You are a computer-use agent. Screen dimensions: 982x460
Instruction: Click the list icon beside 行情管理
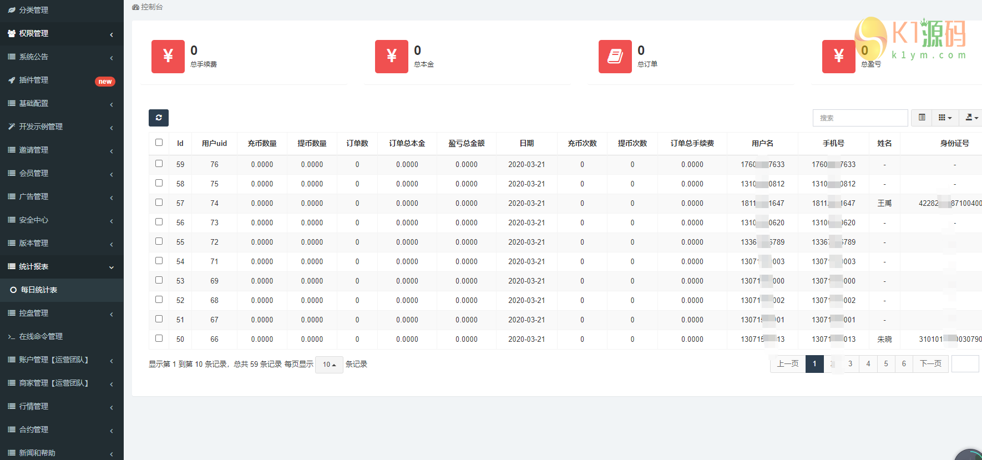(x=12, y=406)
